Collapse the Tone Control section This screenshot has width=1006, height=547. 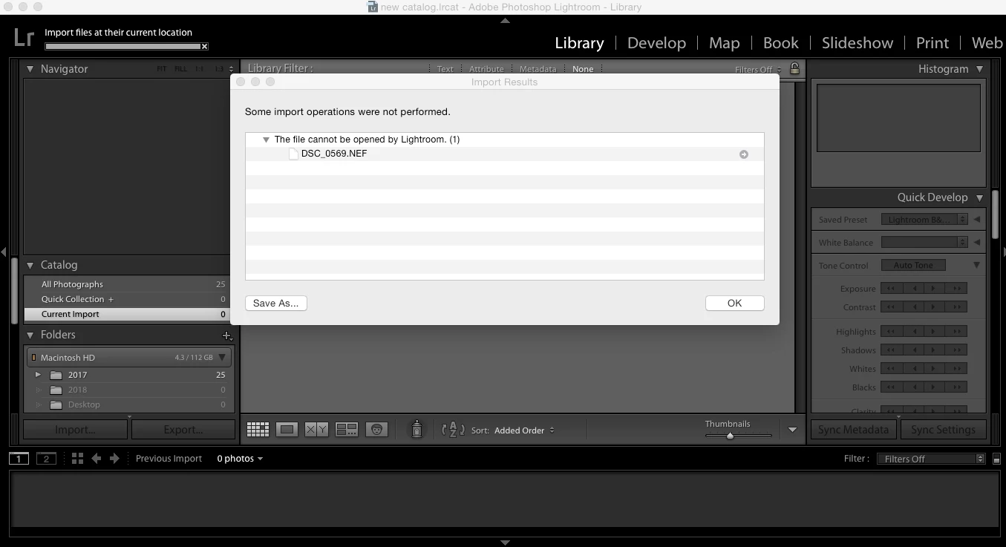click(x=976, y=265)
